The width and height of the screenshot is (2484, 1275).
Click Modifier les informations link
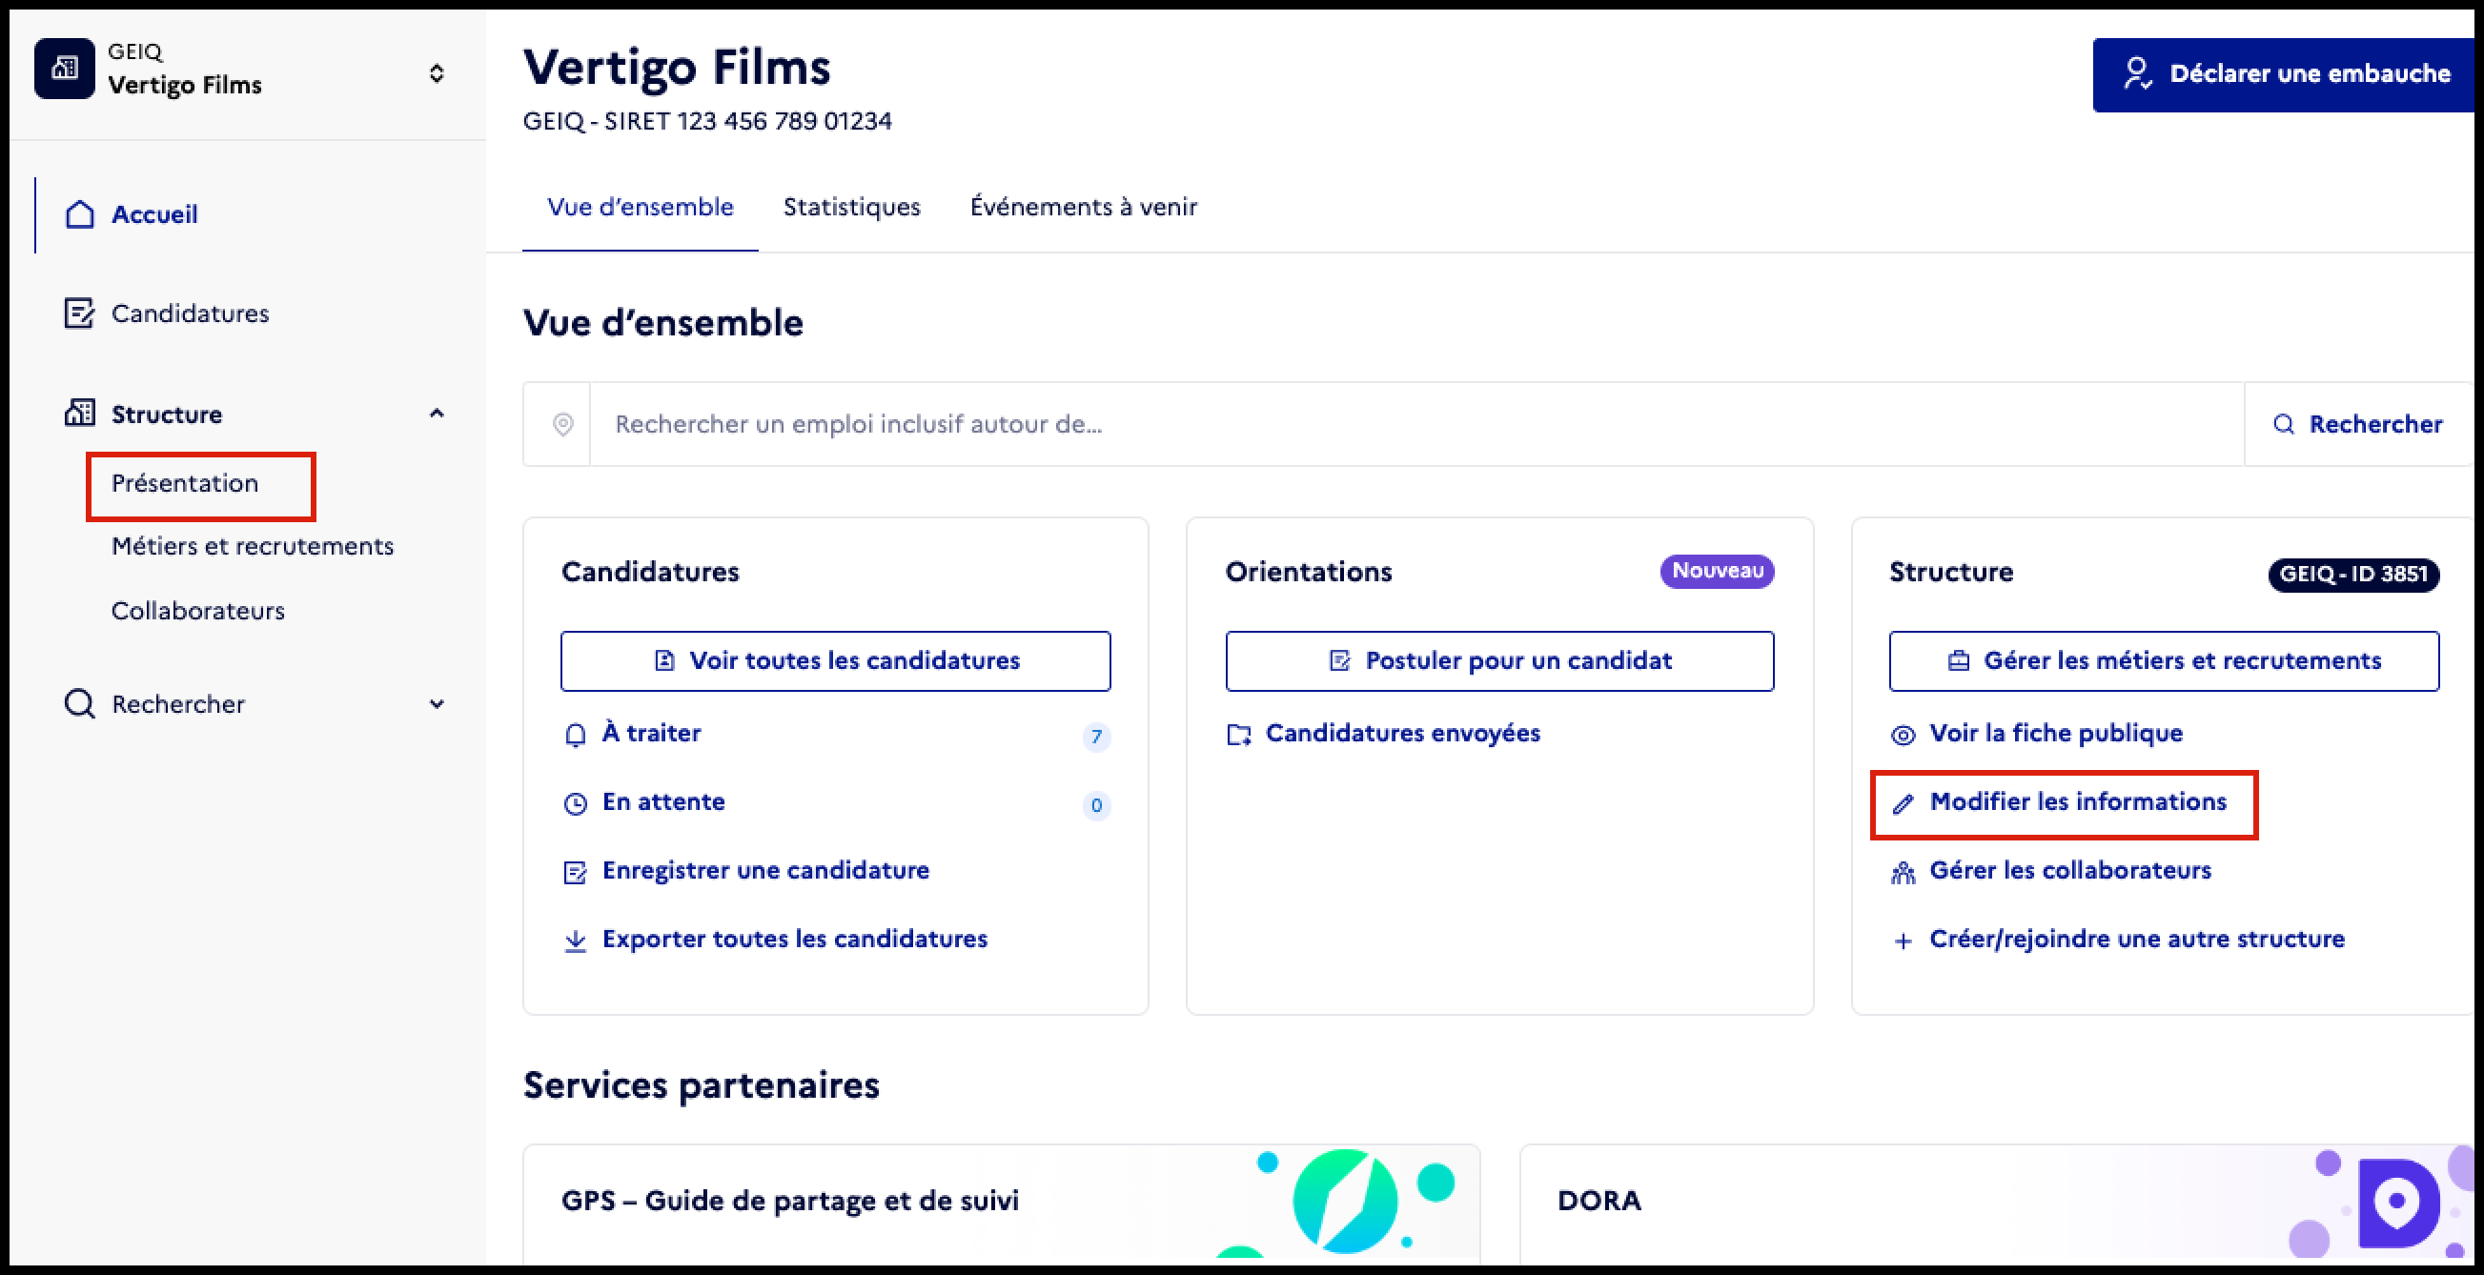(2078, 801)
